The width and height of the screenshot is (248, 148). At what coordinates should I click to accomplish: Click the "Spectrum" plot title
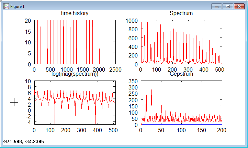coord(181,13)
